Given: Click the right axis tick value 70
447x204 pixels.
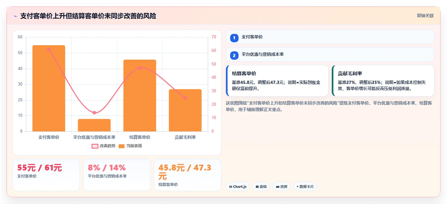Looking at the screenshot, I should point(214,37).
